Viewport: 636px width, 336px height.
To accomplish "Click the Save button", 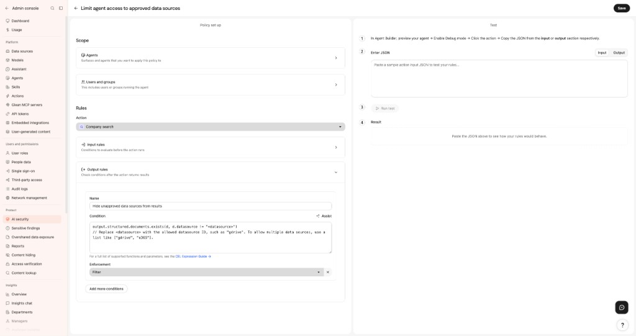I will (621, 8).
